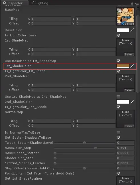Image resolution: width=140 pixels, height=185 pixels.
Task: Click the 2nd_ShadeMap label
Action: coord(17,76)
